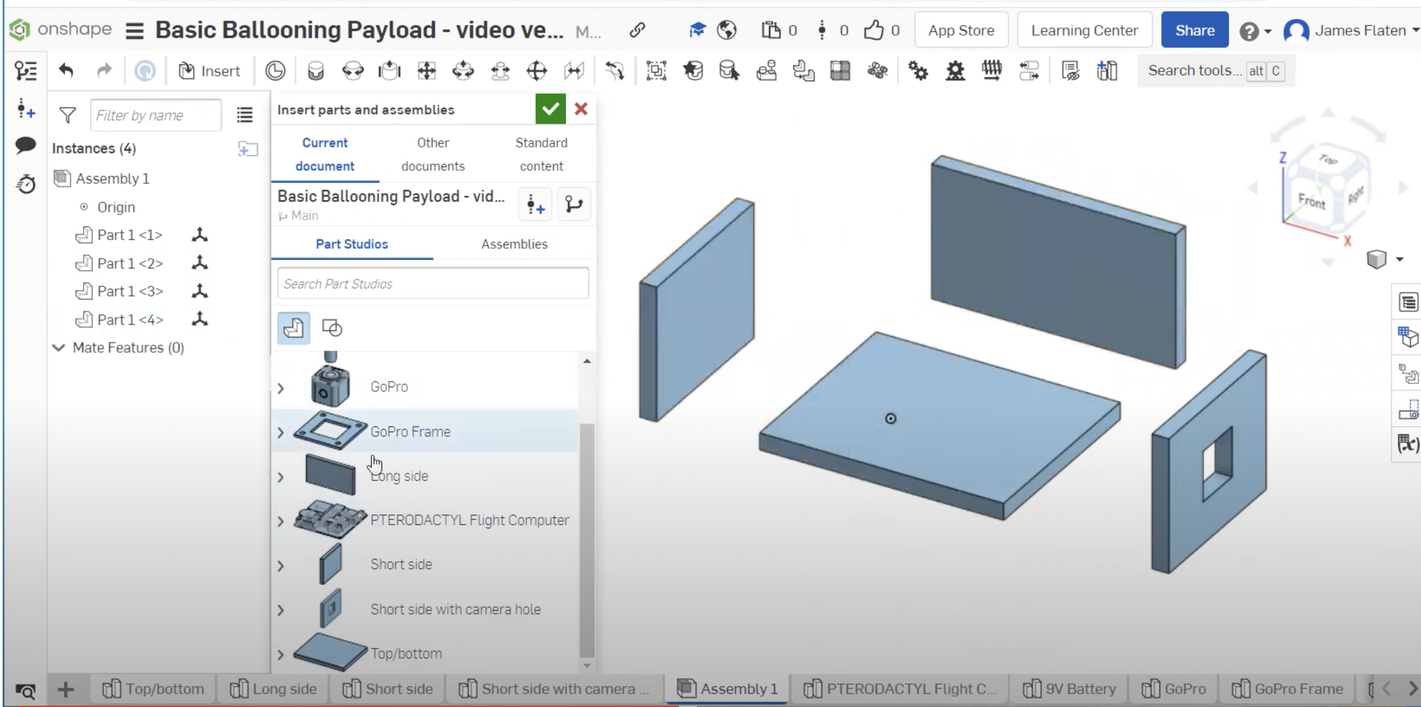
Task: Open the hamburger document menu
Action: coord(135,31)
